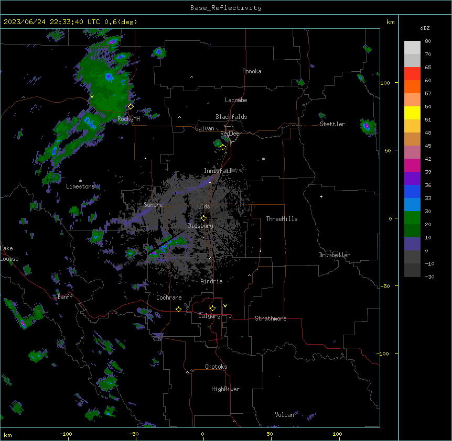Select the yellow 51-54 dBZ legend swatch
The height and width of the screenshot is (441, 452).
pyautogui.click(x=412, y=113)
